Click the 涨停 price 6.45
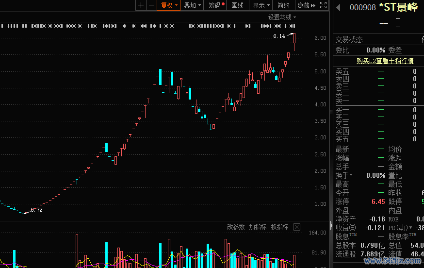Screen dimensions: 424x268 378,201
